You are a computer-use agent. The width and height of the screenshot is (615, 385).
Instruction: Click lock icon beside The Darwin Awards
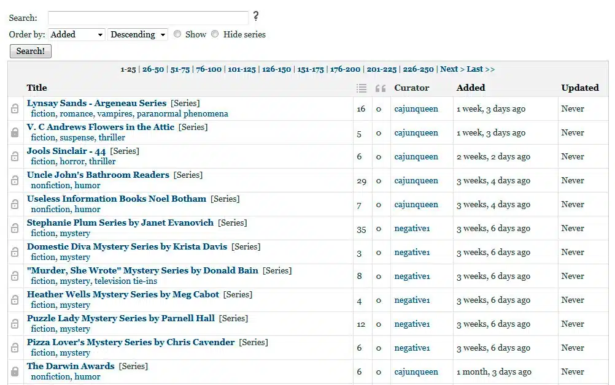click(x=15, y=372)
